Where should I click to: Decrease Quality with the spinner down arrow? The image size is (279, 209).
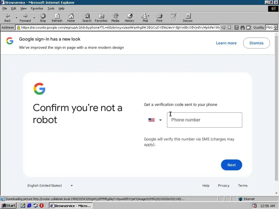pyautogui.click(x=276, y=29)
